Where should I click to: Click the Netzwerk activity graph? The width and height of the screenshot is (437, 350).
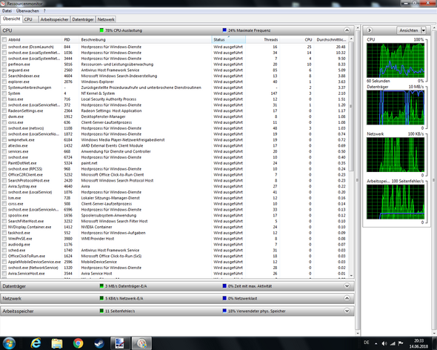(x=396, y=155)
